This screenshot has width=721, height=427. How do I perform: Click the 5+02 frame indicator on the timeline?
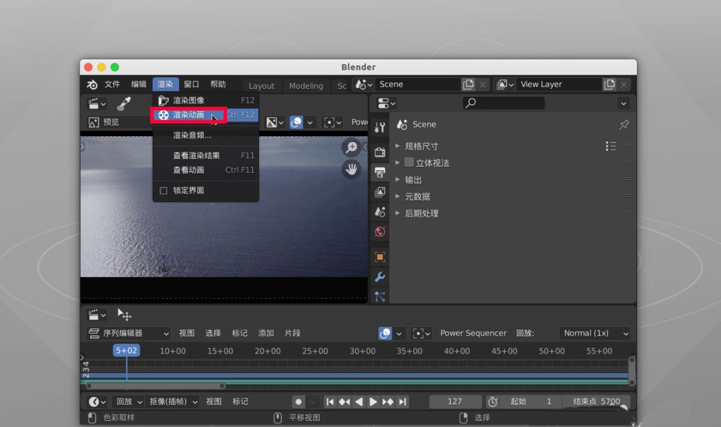tap(126, 350)
